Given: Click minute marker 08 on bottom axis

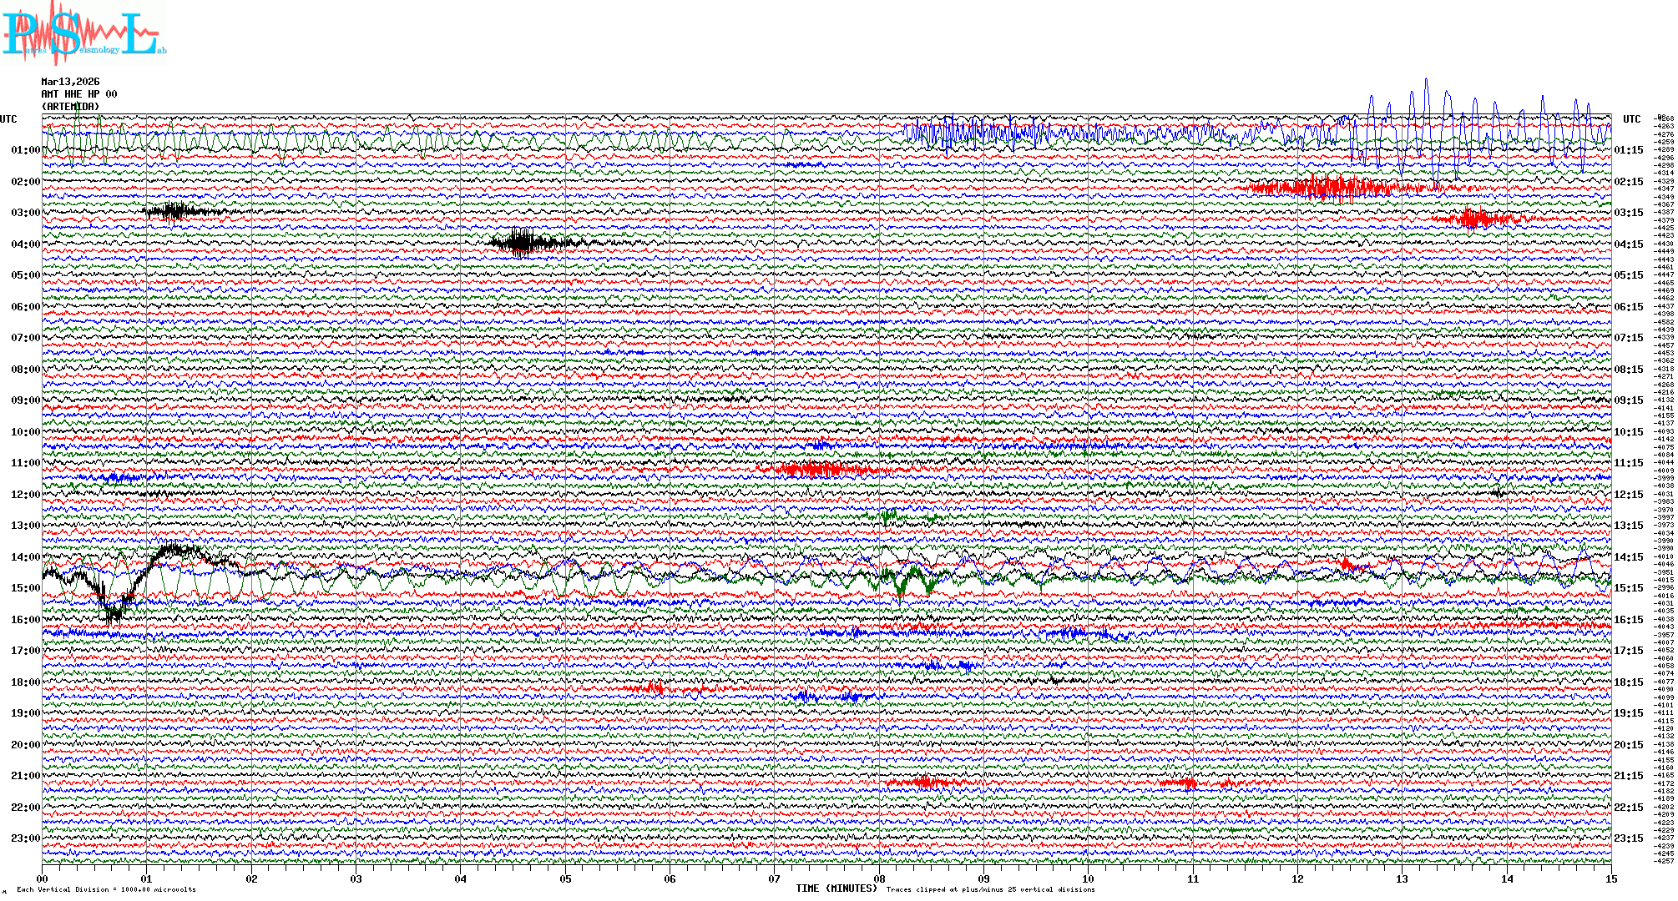Looking at the screenshot, I should 879,878.
